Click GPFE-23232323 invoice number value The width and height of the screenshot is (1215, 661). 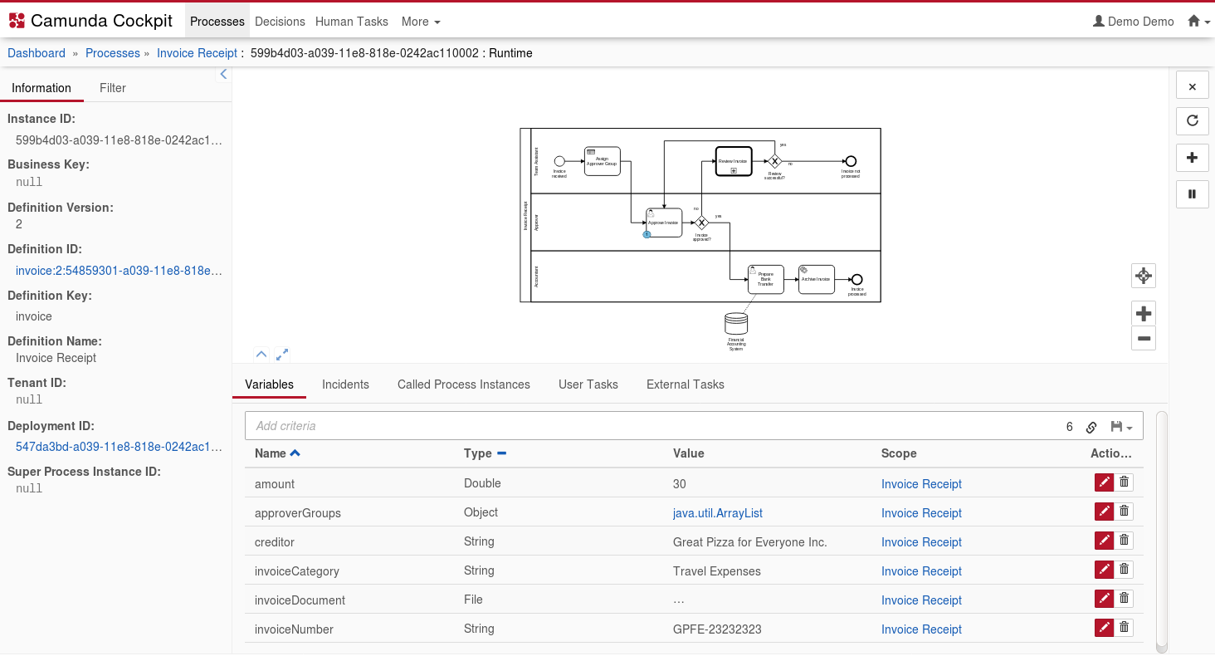click(717, 629)
